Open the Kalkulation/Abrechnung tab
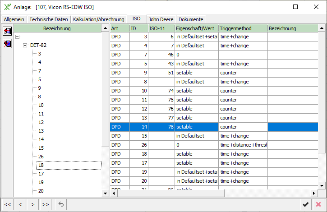327x212 pixels. pyautogui.click(x=98, y=19)
